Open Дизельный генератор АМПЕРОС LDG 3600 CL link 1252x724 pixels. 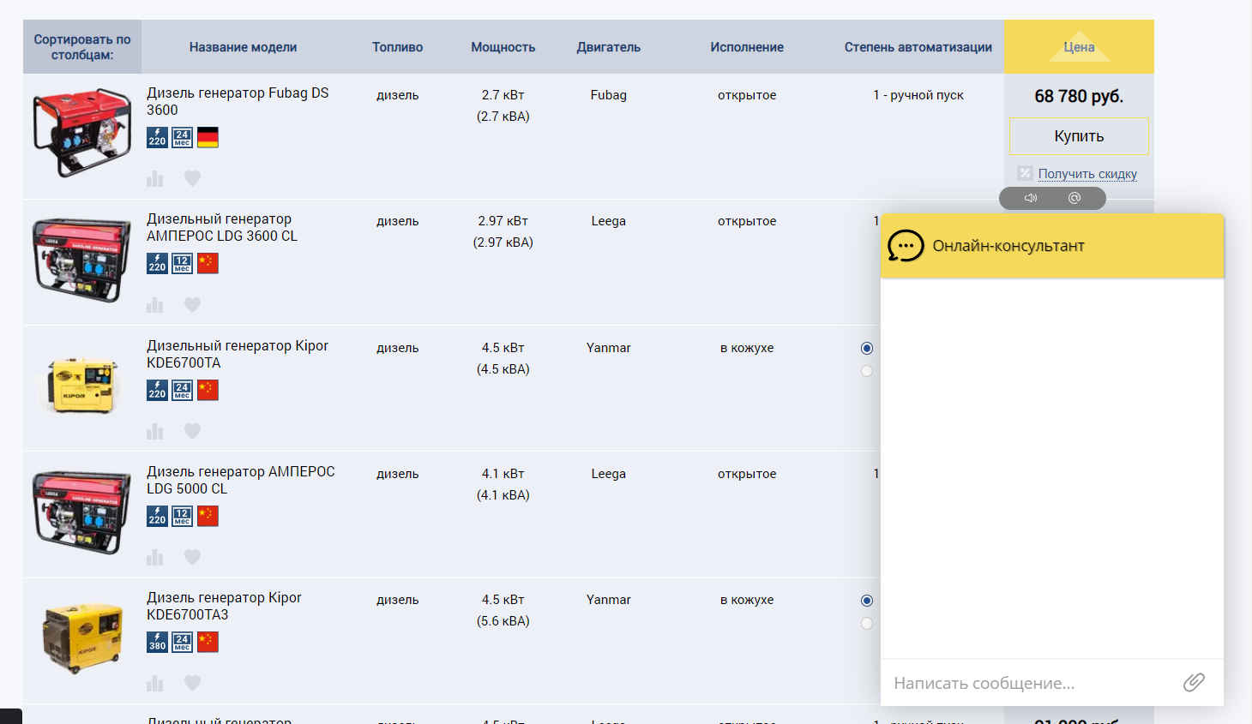click(222, 227)
